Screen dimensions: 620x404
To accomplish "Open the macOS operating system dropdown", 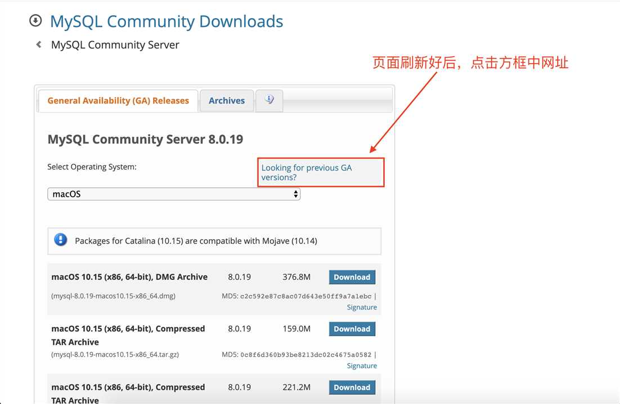I will [x=174, y=194].
